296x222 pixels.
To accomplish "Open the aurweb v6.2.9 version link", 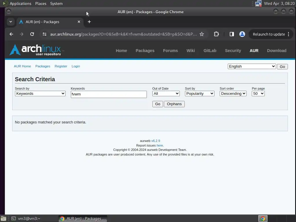I will click(x=156, y=141).
